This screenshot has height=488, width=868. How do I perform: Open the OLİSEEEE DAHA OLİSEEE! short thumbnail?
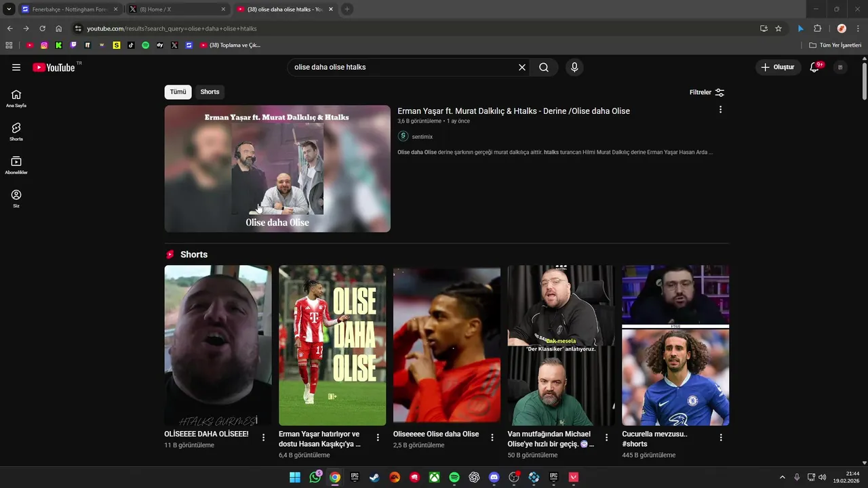tap(218, 345)
